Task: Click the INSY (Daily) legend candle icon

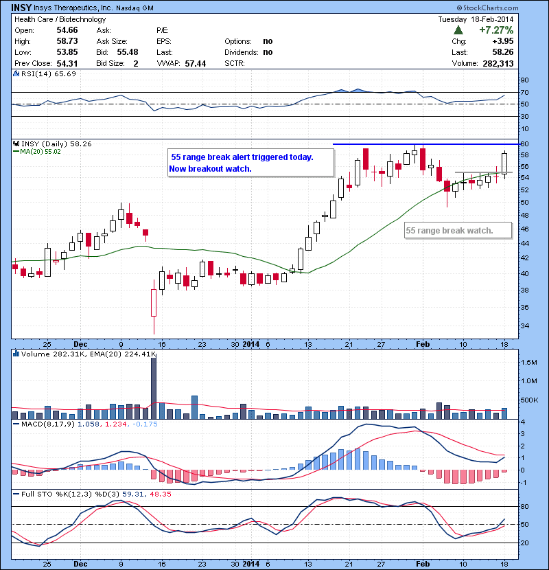Action: pyautogui.click(x=16, y=144)
